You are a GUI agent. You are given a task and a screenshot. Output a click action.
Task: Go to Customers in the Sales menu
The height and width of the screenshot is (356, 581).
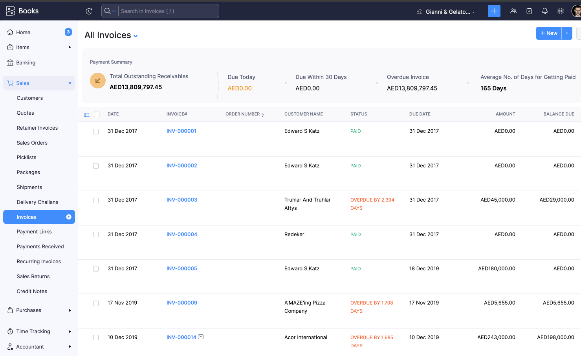click(x=30, y=98)
